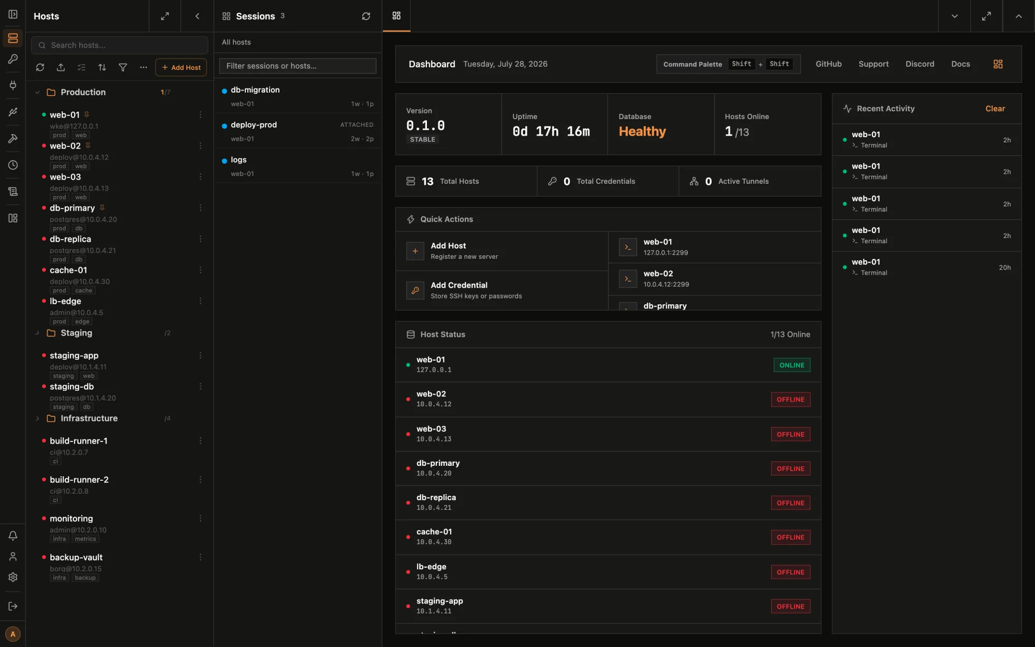Click the sort arrows icon in hosts toolbar
This screenshot has width=1035, height=647.
click(x=102, y=67)
